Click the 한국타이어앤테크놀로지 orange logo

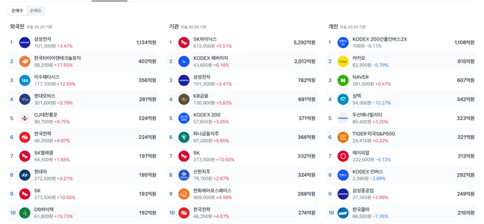pyautogui.click(x=25, y=61)
